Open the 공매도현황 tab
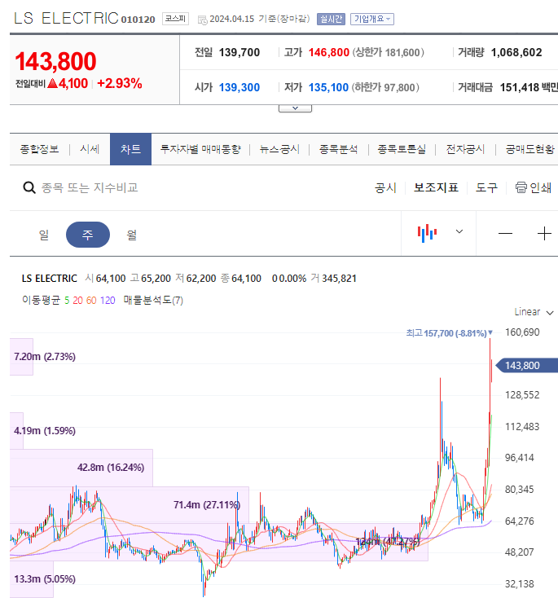The width and height of the screenshot is (558, 598). 529,149
